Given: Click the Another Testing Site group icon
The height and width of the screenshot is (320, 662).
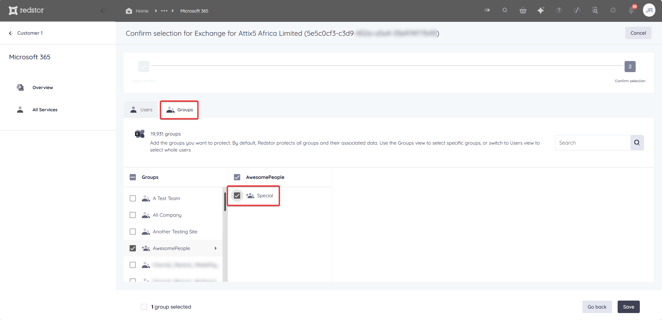Looking at the screenshot, I should click(x=146, y=232).
